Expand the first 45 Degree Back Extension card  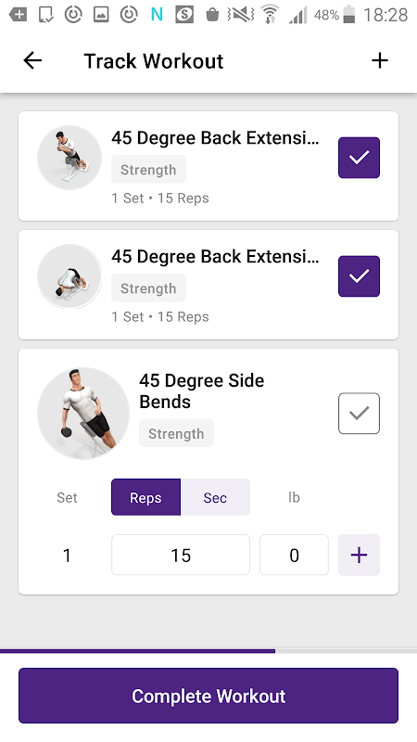click(208, 166)
